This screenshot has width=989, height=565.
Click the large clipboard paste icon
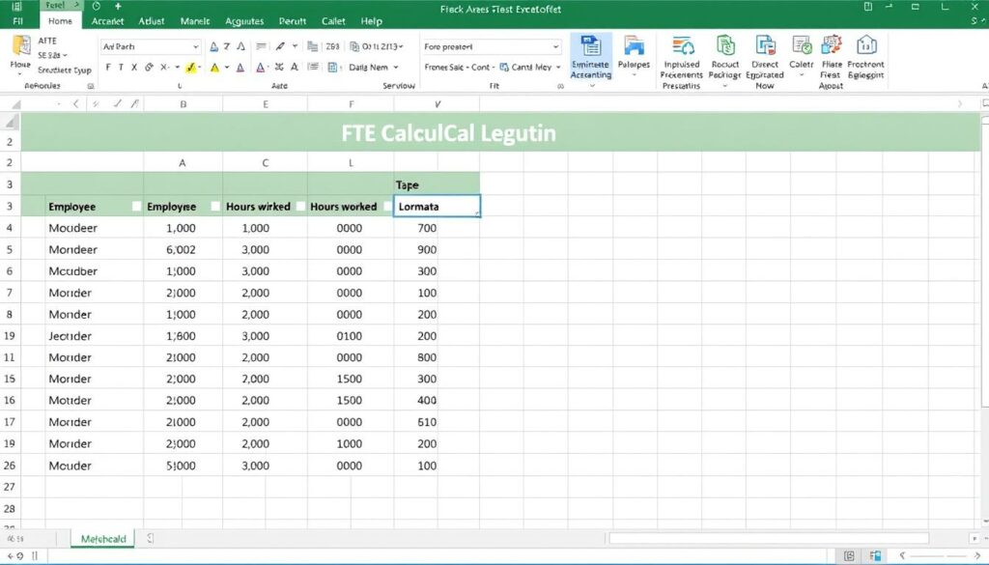click(21, 46)
